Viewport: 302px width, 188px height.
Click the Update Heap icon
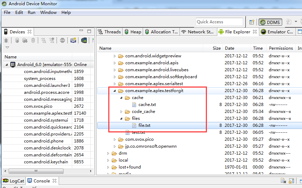tap(17, 40)
